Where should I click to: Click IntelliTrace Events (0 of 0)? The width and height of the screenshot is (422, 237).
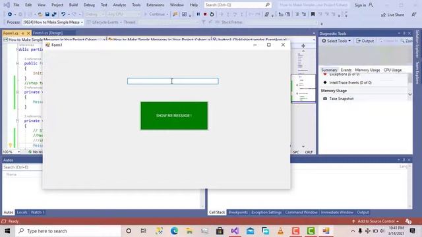point(350,82)
